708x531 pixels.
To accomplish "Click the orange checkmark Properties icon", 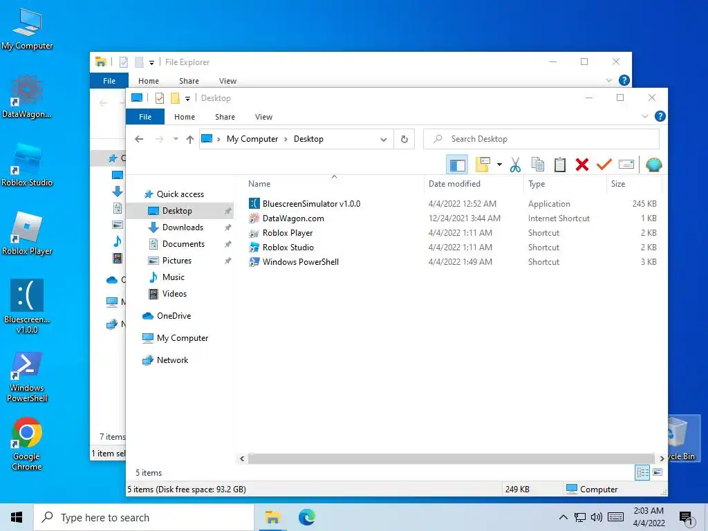I will (x=604, y=165).
